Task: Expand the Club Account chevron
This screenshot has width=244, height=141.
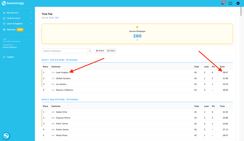Action: (31, 18)
